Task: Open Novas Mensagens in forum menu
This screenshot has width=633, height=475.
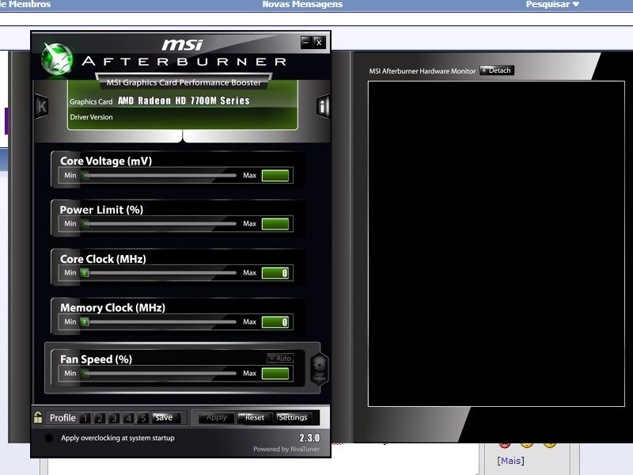Action: pos(302,4)
